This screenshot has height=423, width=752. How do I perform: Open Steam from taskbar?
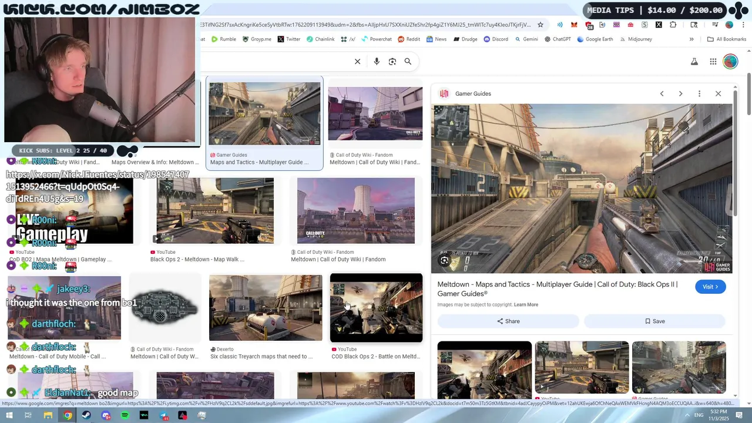coord(86,415)
